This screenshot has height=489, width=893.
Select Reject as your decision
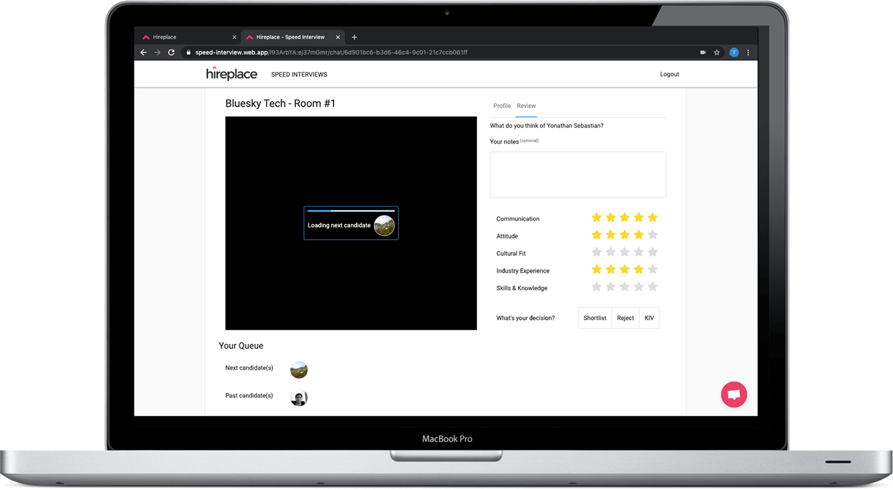pyautogui.click(x=625, y=318)
